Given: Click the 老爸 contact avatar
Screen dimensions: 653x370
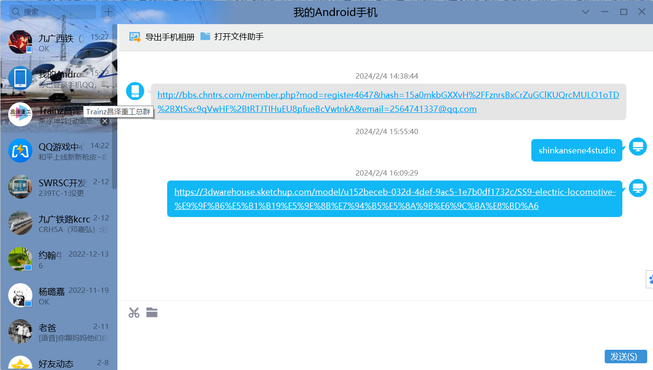Looking at the screenshot, I should click(x=20, y=331).
